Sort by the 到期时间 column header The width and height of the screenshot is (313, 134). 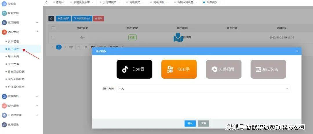pyautogui.click(x=282, y=28)
